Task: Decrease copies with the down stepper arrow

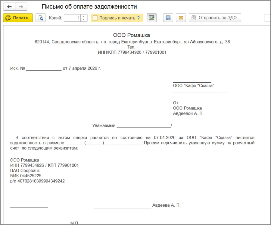Action: tap(84, 20)
